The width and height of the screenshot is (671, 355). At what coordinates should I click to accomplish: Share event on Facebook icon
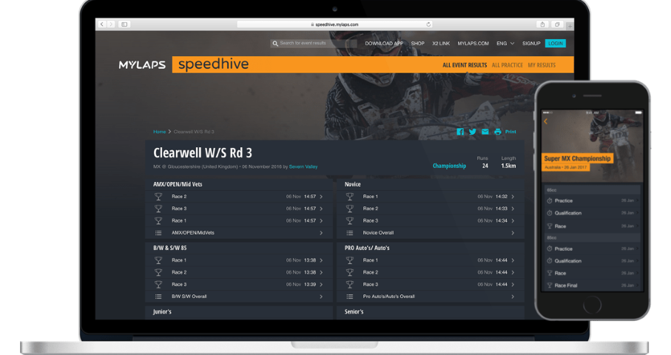pyautogui.click(x=460, y=132)
